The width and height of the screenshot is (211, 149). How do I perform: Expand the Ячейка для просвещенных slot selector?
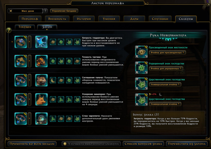click(167, 53)
